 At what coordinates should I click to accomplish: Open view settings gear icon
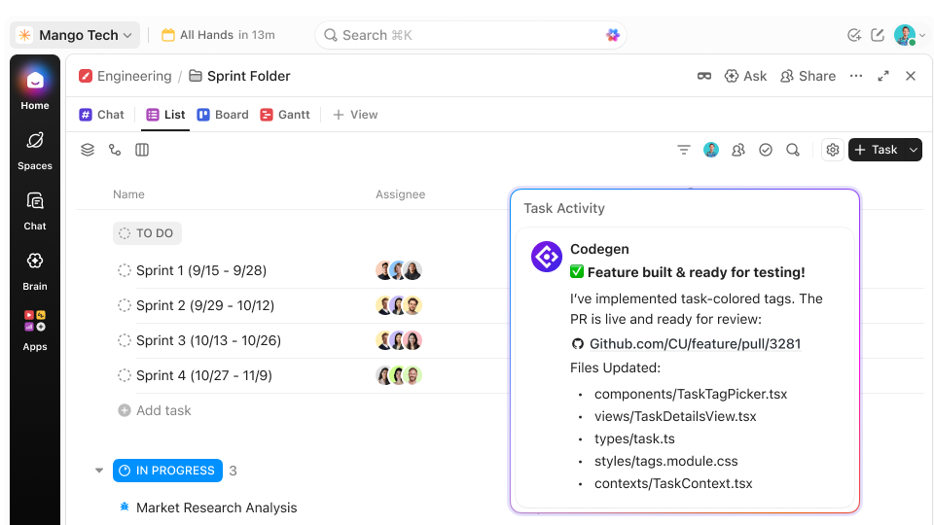tap(833, 150)
